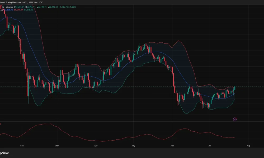Click the red upper band value 66,099.49
The image size is (264, 158).
point(18,10)
